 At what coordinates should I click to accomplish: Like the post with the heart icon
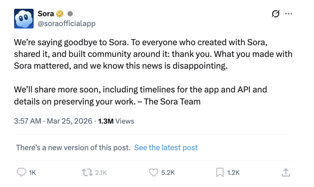(x=153, y=172)
